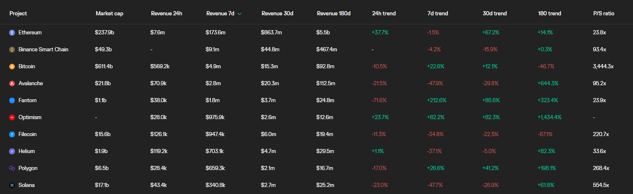Select Avalanche 180 trend +644.3%
Image resolution: width=633 pixels, height=194 pixels.
pyautogui.click(x=548, y=83)
